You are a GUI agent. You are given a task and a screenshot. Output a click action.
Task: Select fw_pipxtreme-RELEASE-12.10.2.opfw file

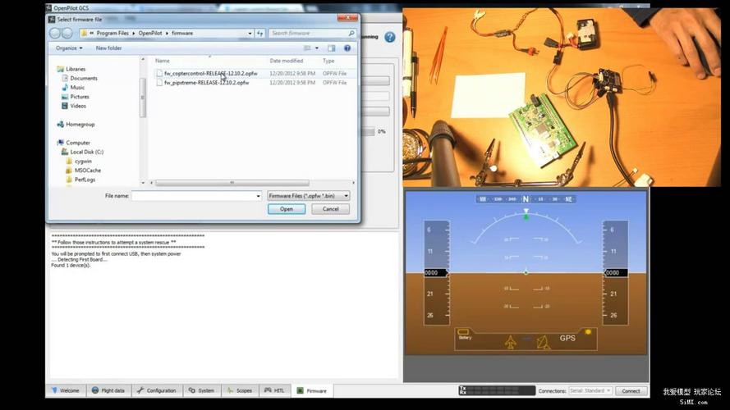click(206, 83)
